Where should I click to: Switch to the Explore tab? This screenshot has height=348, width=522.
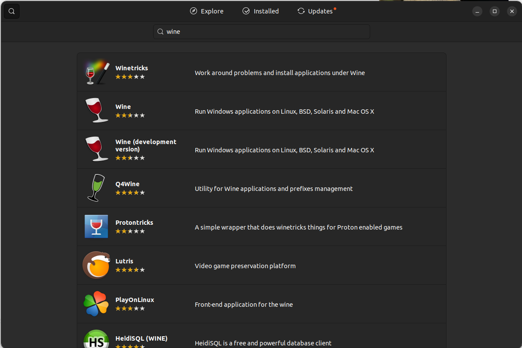pyautogui.click(x=207, y=11)
